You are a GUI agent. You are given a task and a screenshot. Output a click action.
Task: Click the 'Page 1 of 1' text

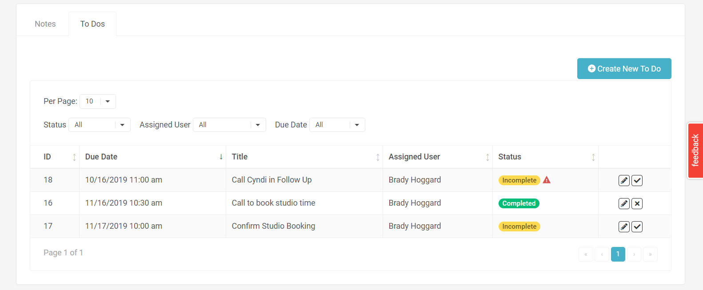[63, 253]
